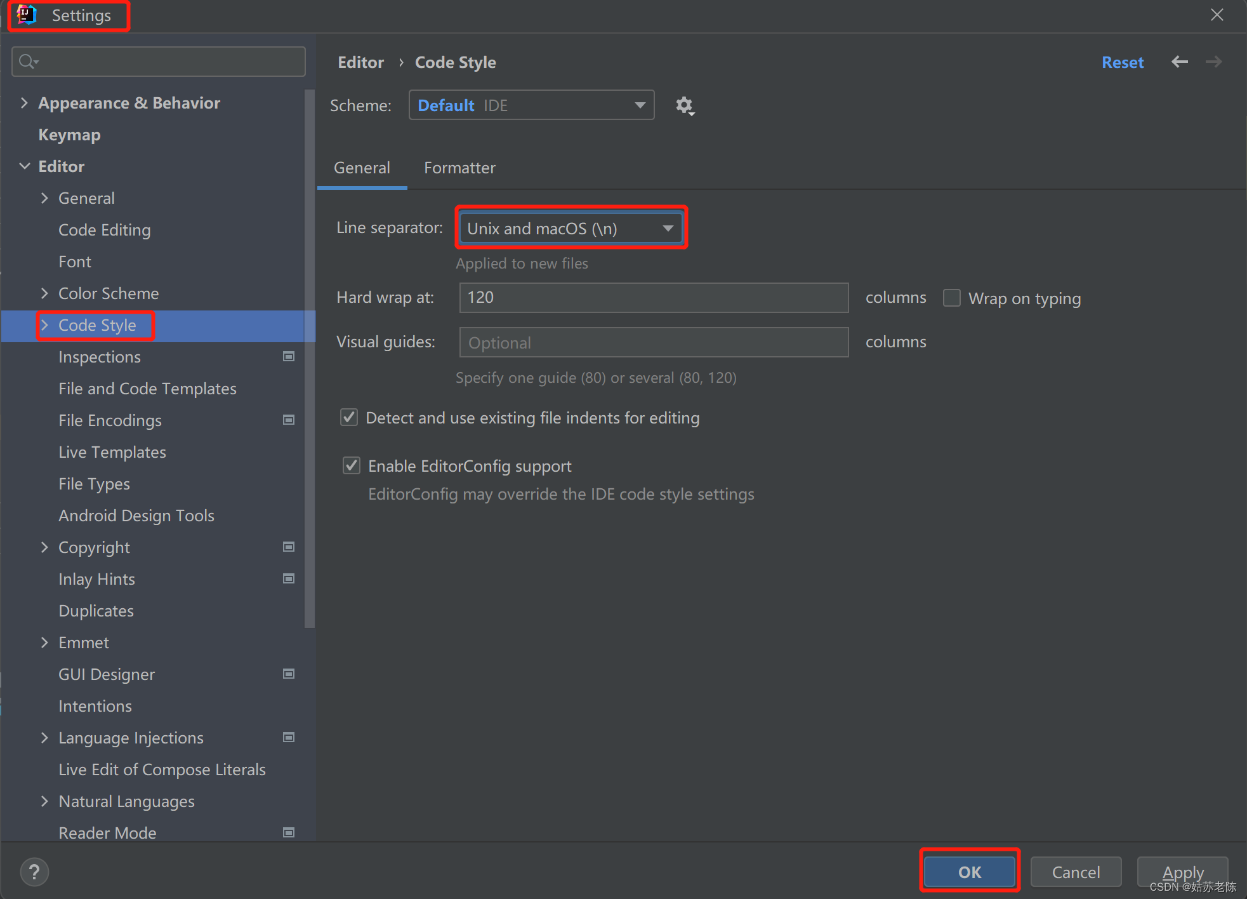Screen dimensions: 1247x899
Task: Switch to the General tab
Action: pyautogui.click(x=362, y=168)
